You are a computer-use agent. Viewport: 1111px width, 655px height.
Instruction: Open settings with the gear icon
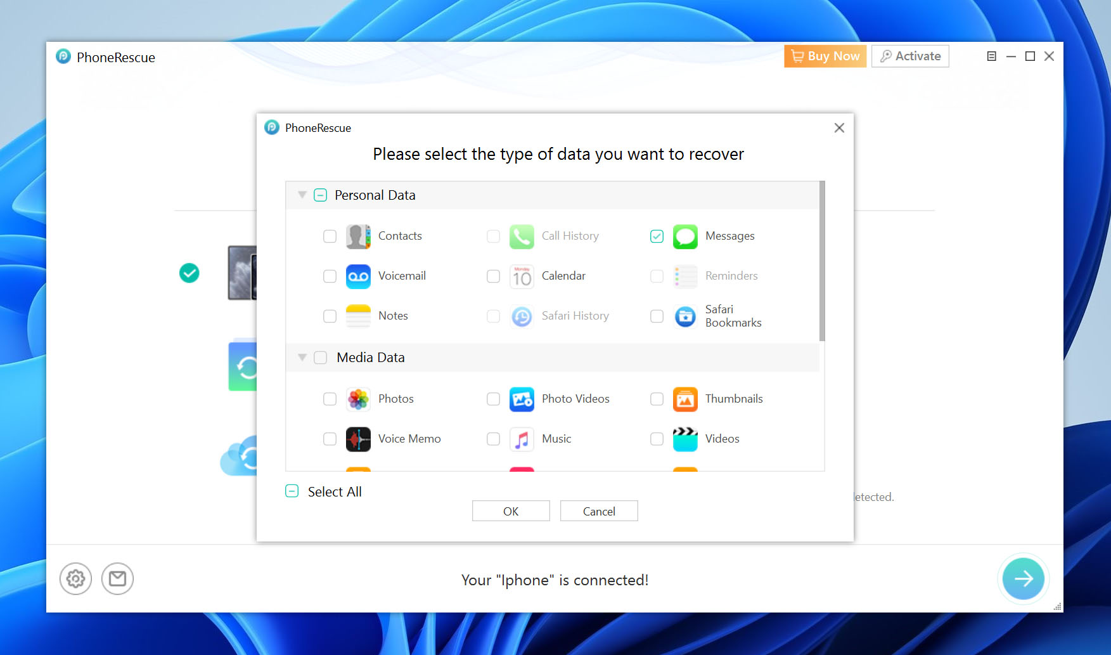pyautogui.click(x=75, y=579)
